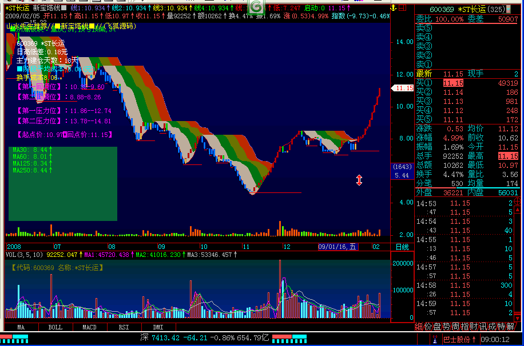
Task: Click the 【第一压力位】 11.86-12.74 line
Action: 64,111
